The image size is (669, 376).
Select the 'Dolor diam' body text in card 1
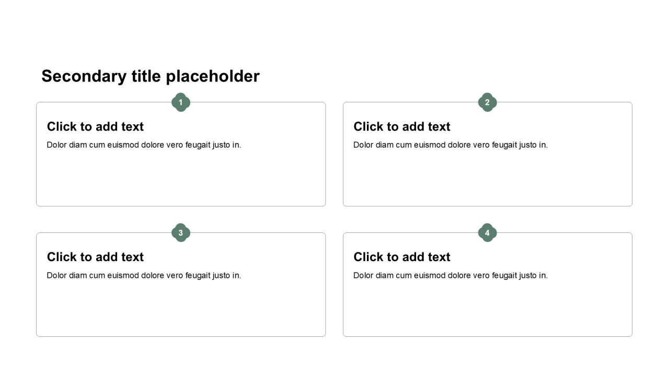point(144,145)
